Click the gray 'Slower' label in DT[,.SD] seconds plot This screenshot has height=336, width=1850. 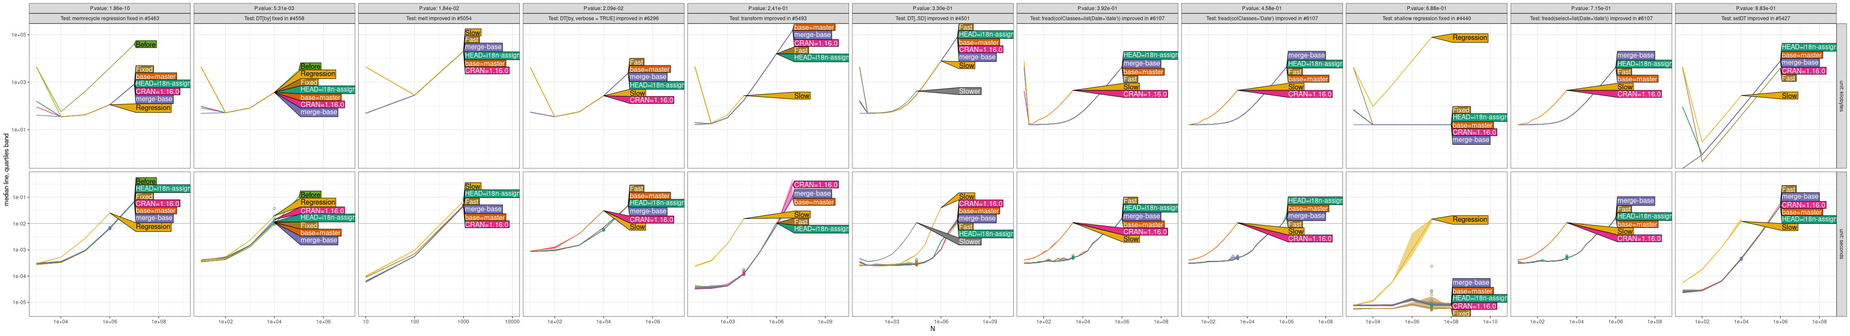[969, 242]
